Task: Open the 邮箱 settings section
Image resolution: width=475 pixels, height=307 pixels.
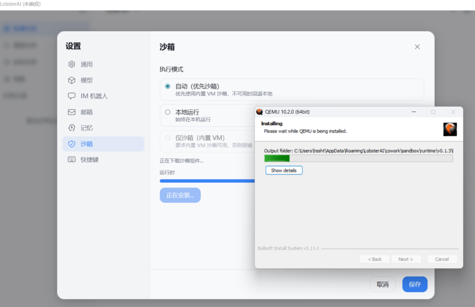Action: [103, 112]
